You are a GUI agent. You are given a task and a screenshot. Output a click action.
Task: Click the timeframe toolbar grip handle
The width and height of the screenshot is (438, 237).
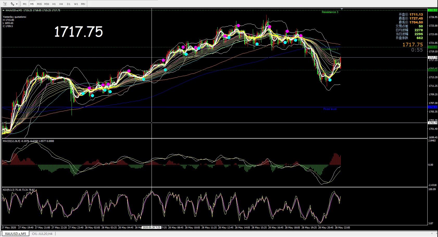point(21,4)
